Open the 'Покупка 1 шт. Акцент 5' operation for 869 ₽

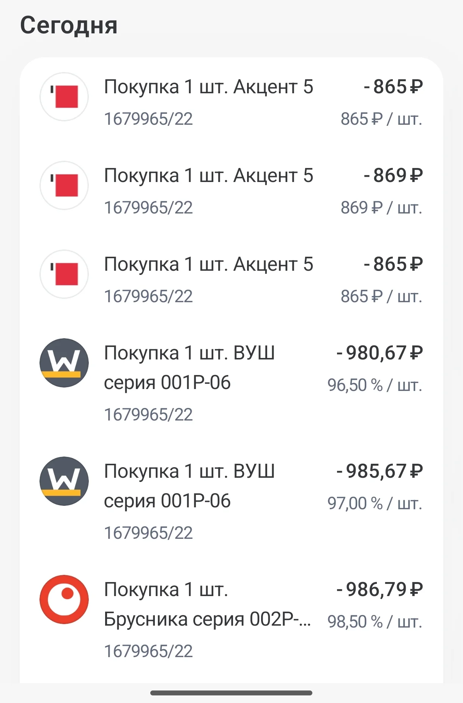point(209,176)
